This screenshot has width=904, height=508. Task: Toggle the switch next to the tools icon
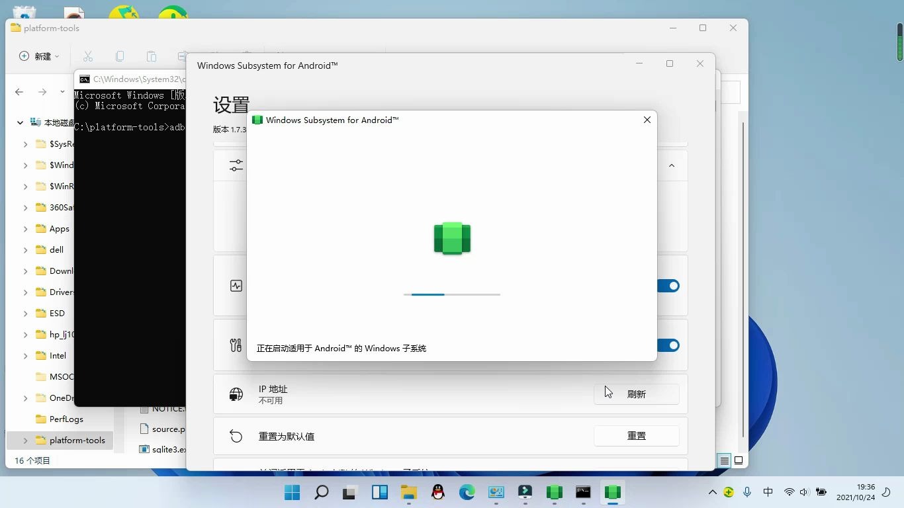click(668, 345)
